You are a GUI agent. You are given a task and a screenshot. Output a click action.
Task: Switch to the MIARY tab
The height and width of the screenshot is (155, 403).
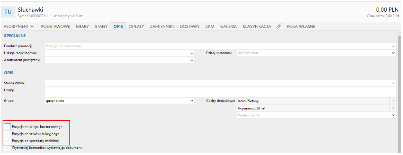coord(82,26)
